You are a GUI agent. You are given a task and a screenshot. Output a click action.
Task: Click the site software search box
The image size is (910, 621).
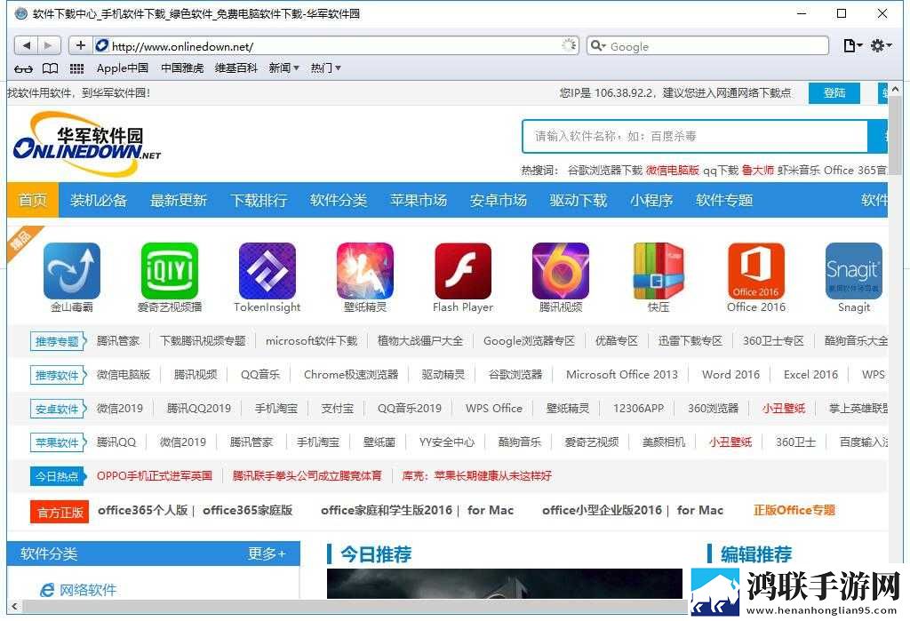point(695,137)
